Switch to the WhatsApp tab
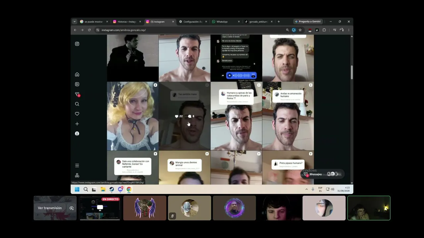Viewport: 424px width, 238px height. point(226,22)
